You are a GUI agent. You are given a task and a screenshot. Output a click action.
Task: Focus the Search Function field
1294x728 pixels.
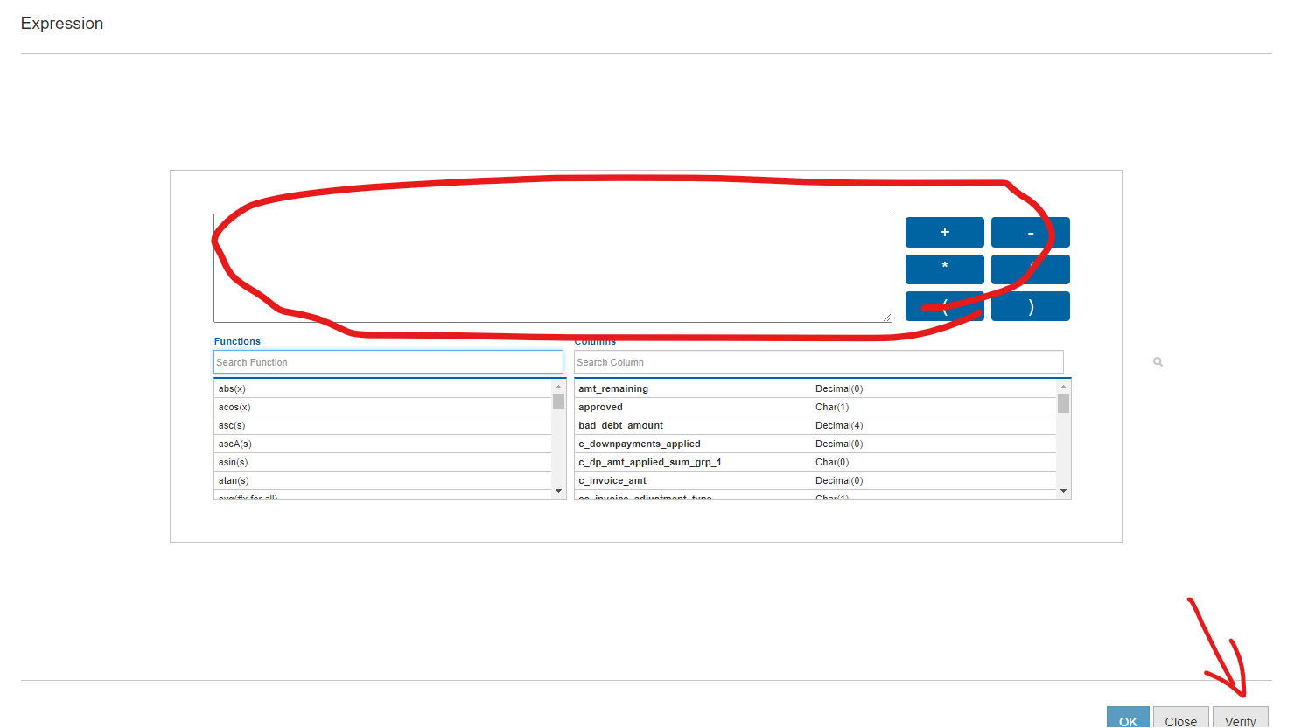pos(388,362)
